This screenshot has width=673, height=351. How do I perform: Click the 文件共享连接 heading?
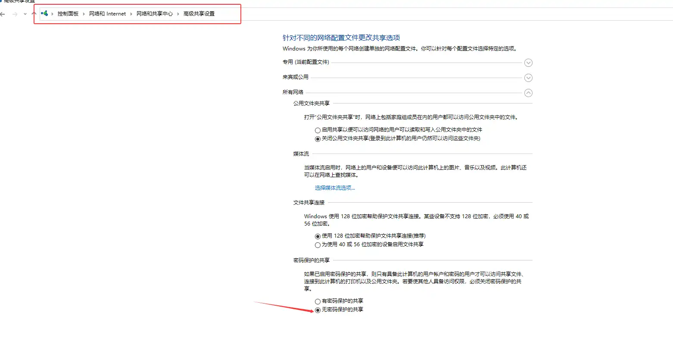click(x=309, y=203)
